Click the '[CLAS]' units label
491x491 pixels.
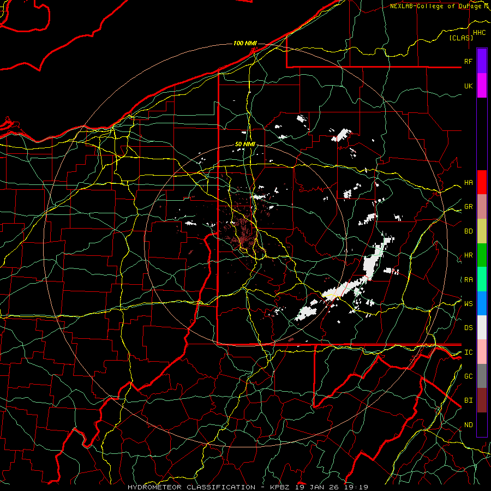coord(461,38)
